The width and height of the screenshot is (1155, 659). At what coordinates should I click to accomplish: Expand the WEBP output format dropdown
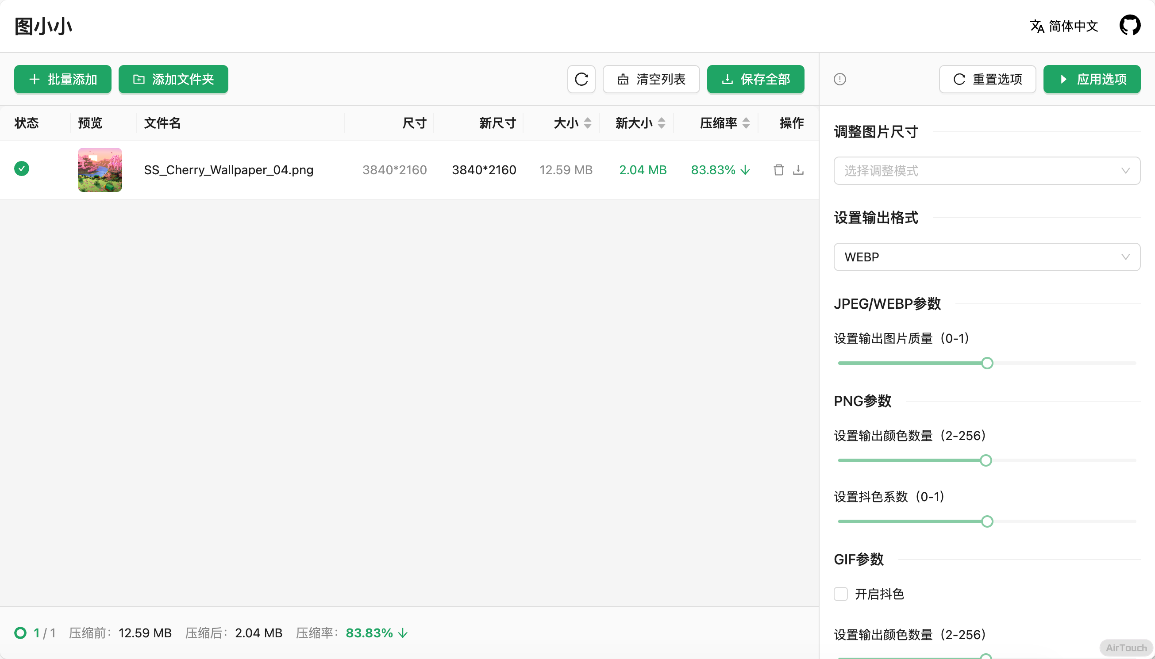pos(986,257)
